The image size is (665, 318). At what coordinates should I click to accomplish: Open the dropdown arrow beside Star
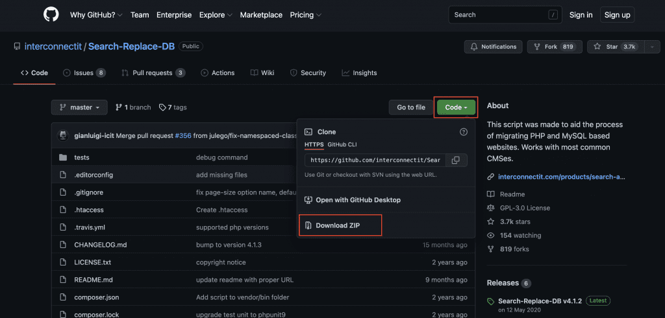pyautogui.click(x=652, y=47)
